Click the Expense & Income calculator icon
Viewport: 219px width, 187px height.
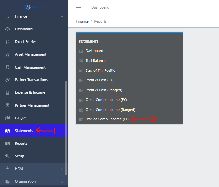[x=7, y=93]
